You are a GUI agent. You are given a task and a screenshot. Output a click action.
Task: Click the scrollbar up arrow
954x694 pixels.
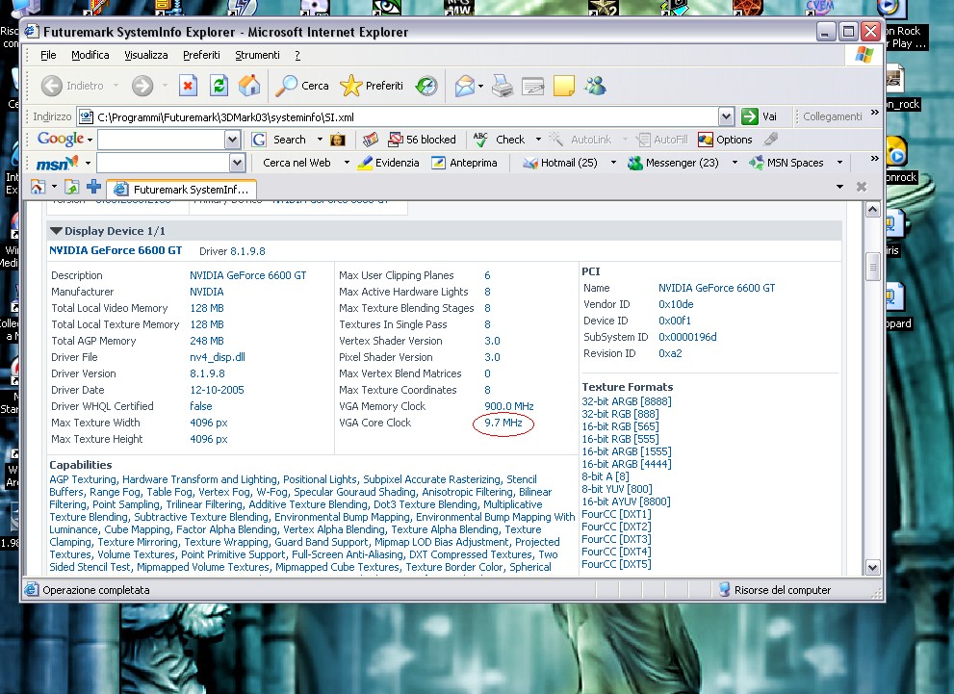click(872, 210)
